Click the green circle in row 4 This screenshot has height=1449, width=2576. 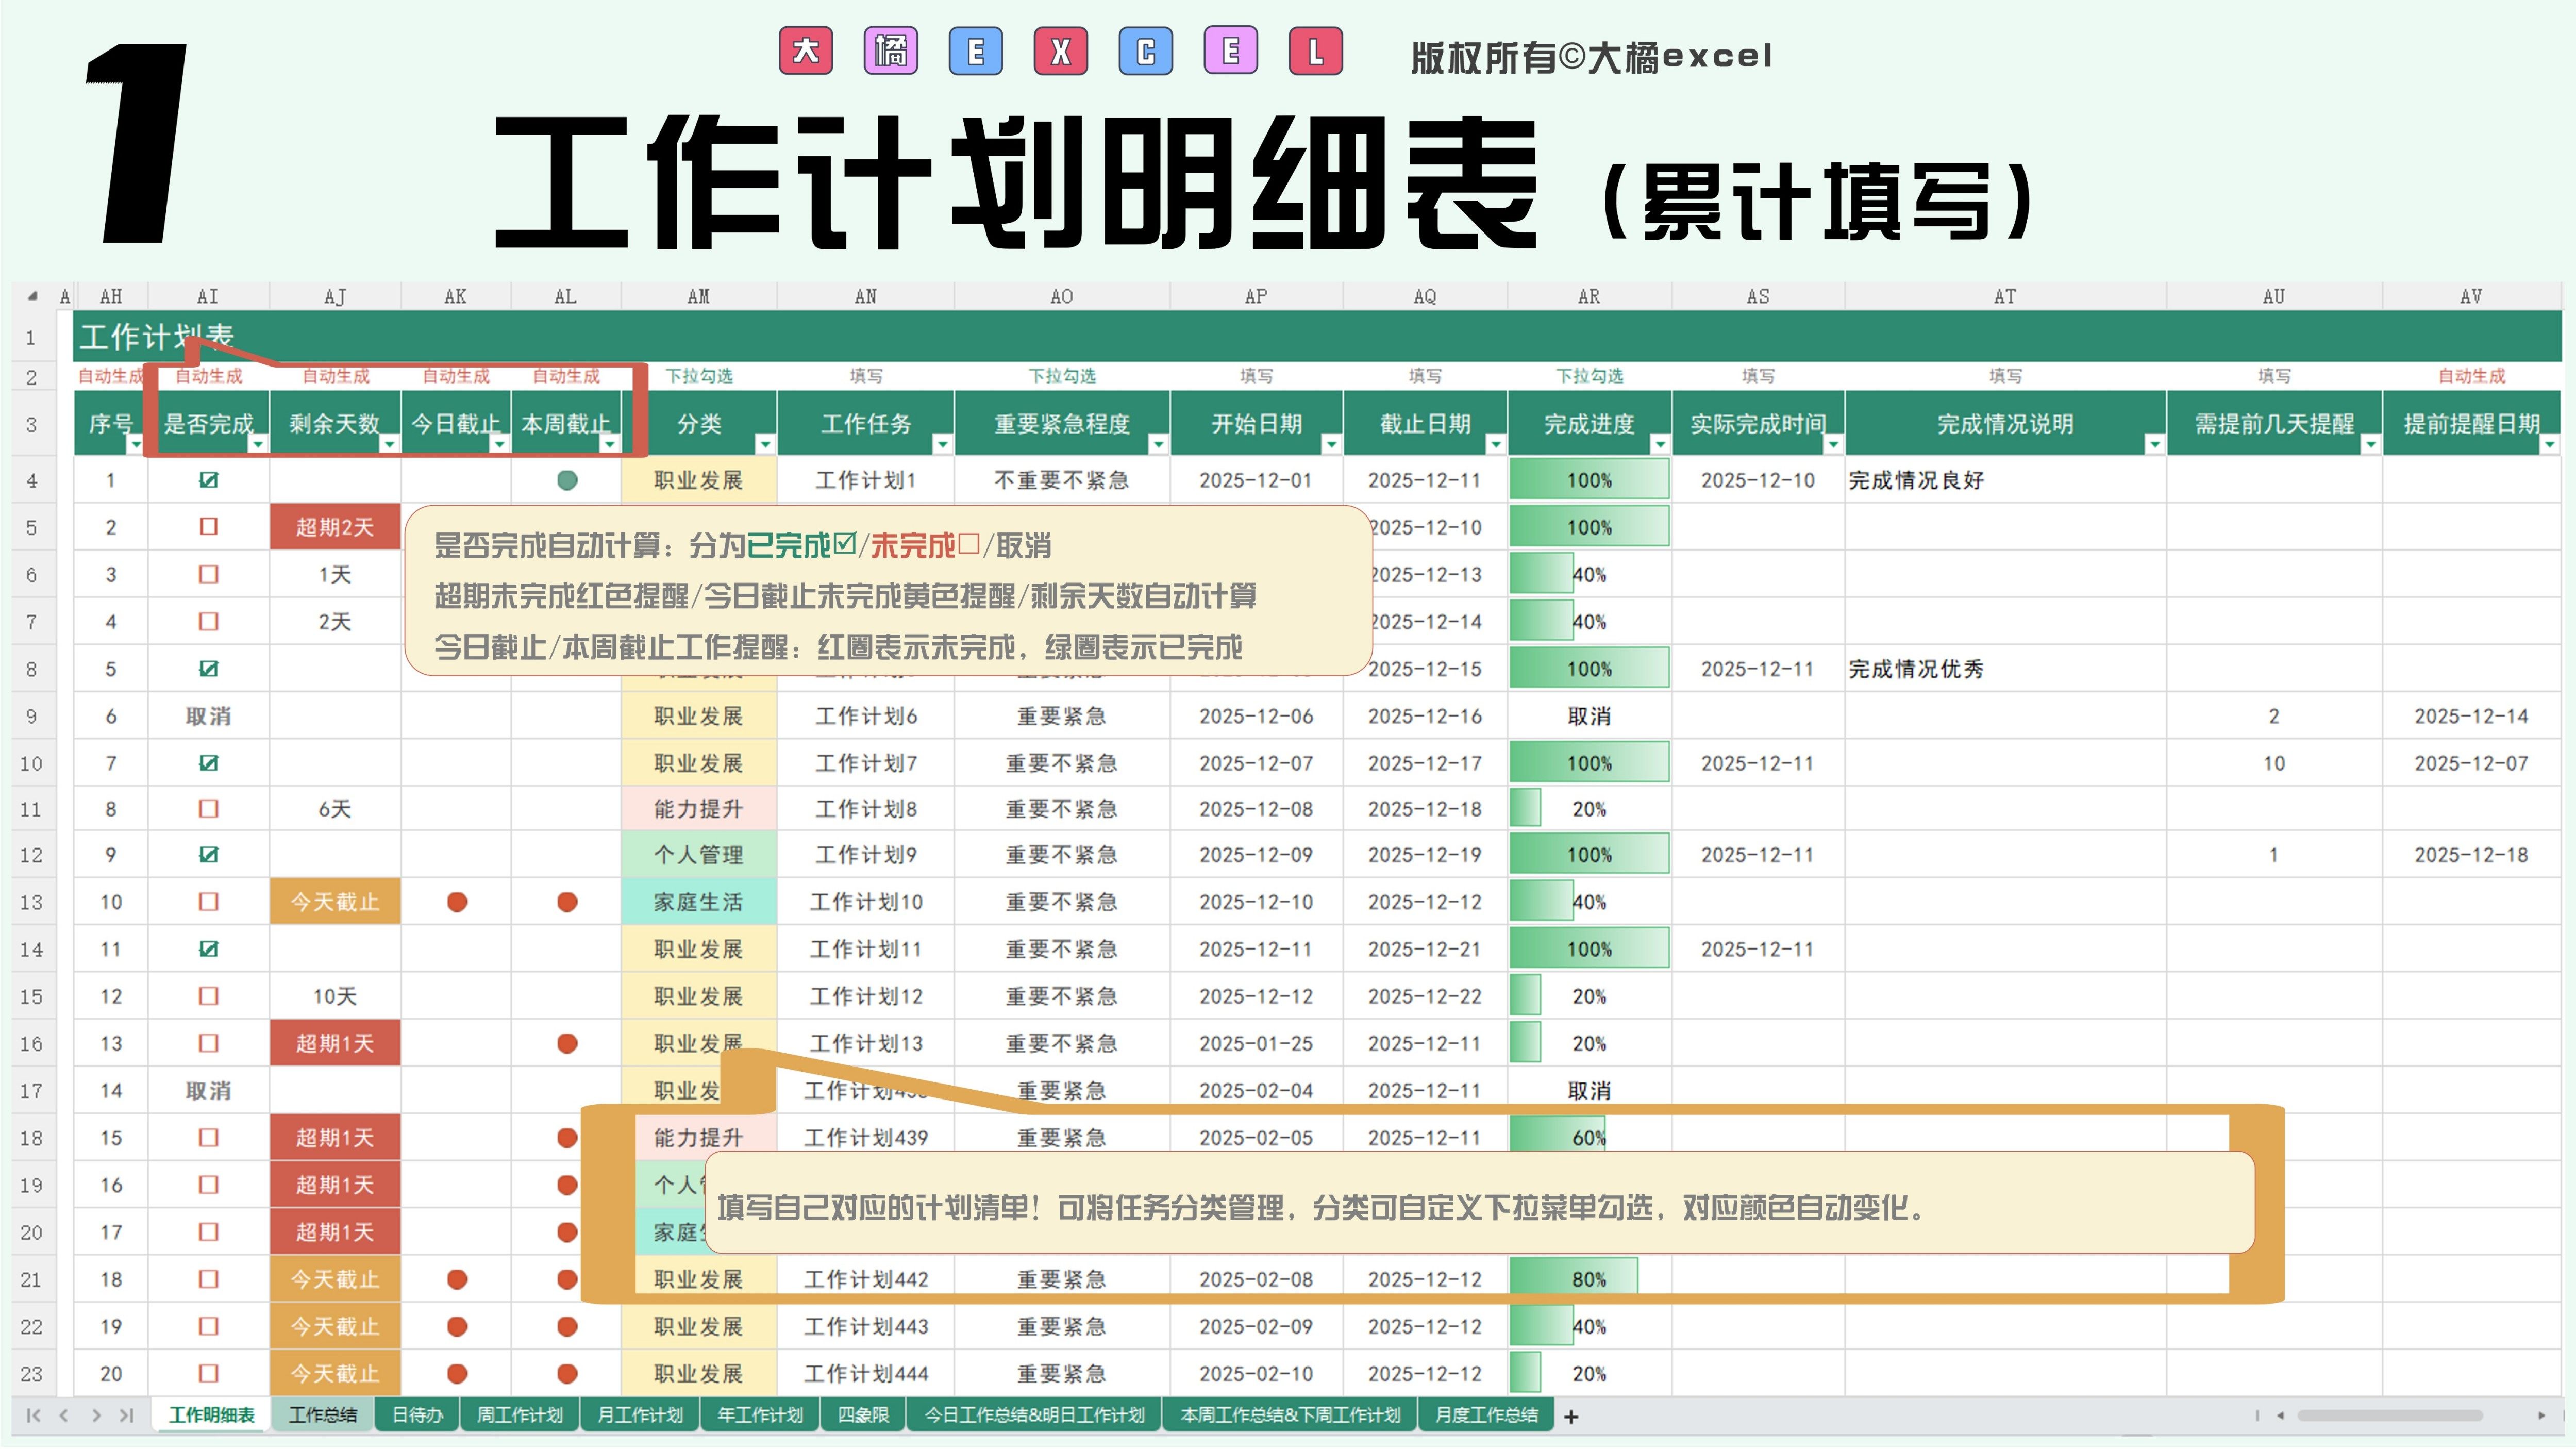click(x=567, y=480)
